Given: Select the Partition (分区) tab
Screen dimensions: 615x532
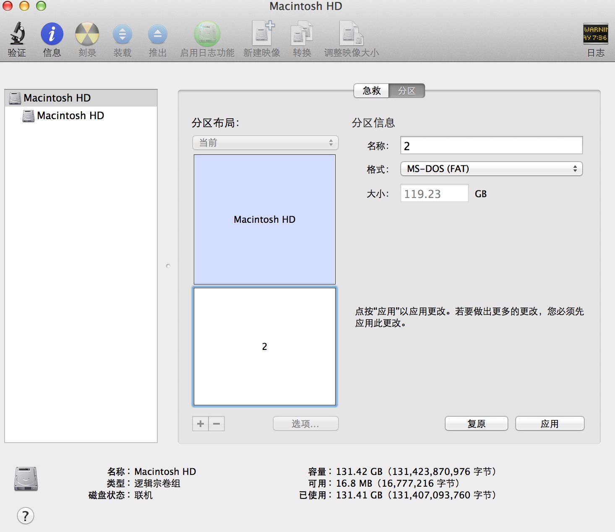Looking at the screenshot, I should pyautogui.click(x=407, y=91).
